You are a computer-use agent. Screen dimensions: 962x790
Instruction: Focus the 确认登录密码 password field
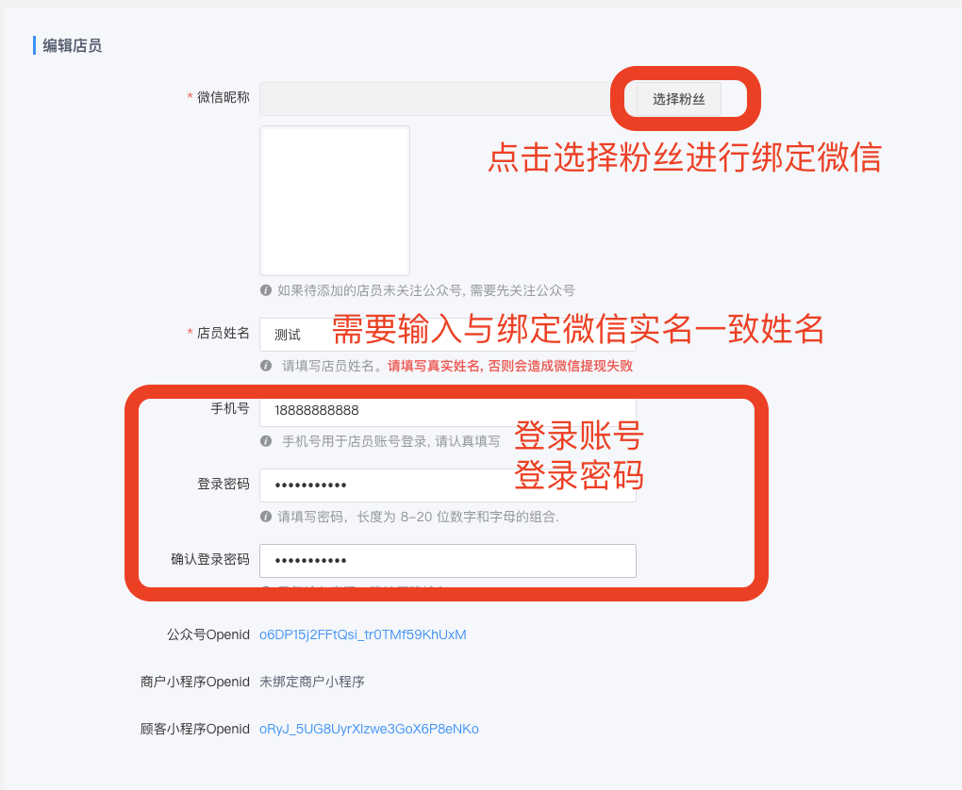click(x=448, y=561)
